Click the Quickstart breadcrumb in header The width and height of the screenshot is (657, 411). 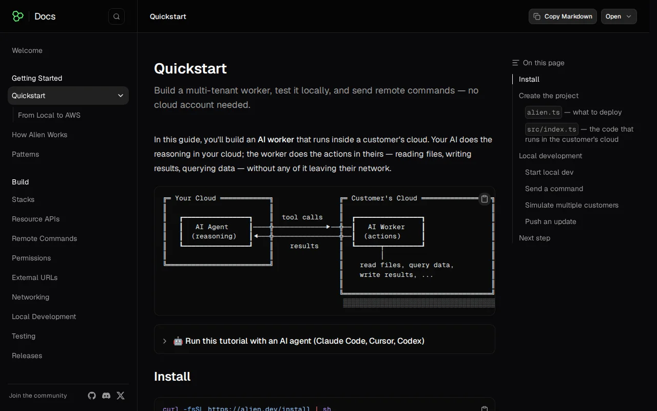point(168,16)
